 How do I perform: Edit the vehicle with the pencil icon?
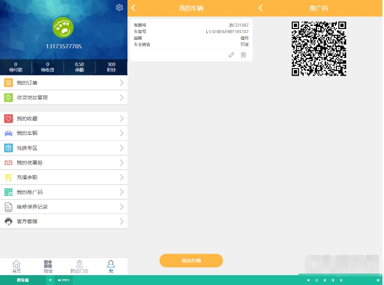coord(232,55)
